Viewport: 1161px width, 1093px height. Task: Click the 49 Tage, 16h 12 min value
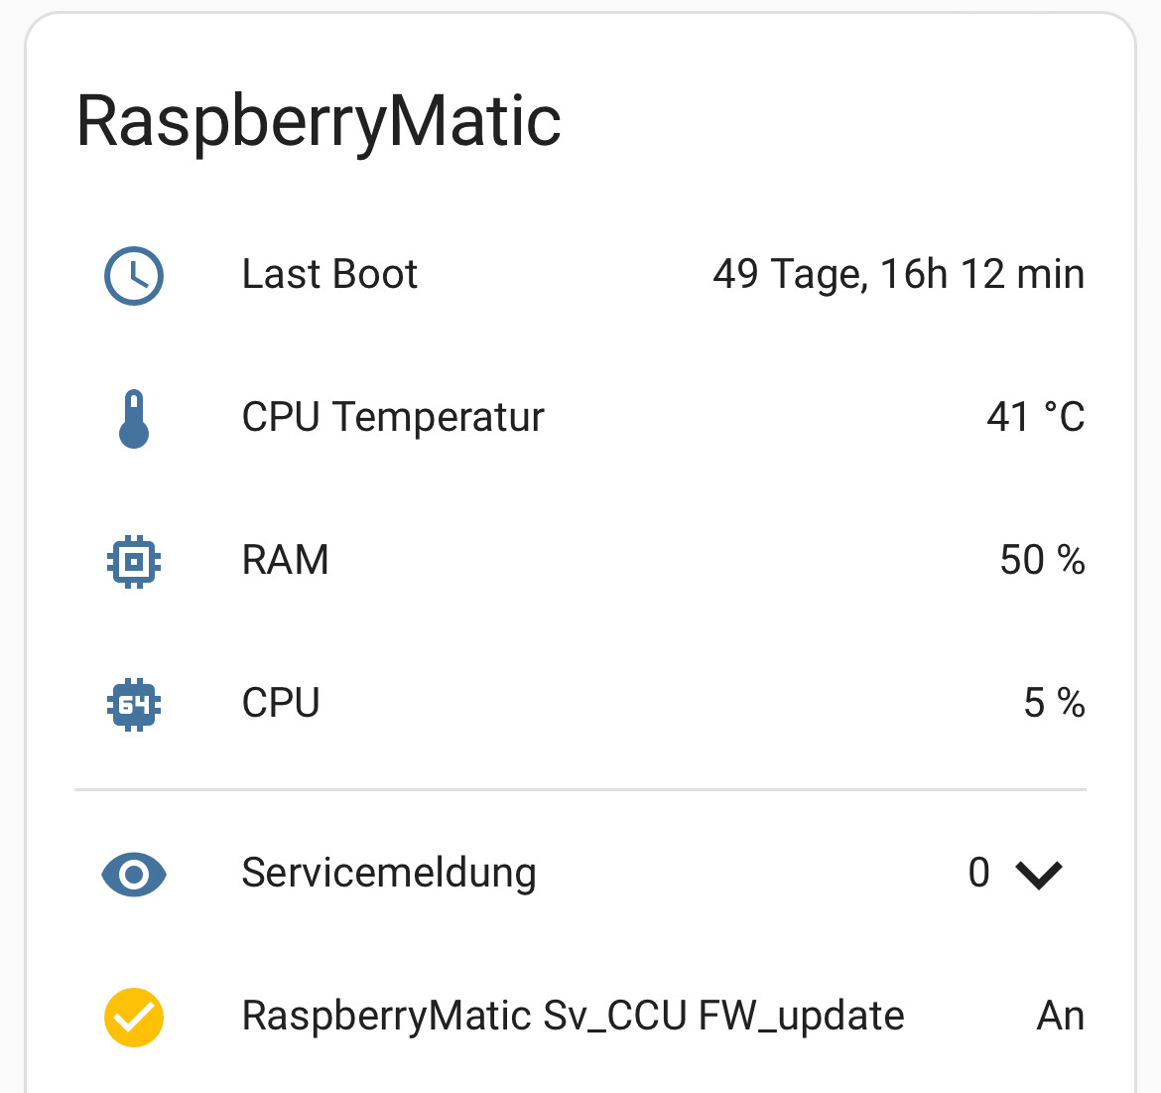[899, 275]
